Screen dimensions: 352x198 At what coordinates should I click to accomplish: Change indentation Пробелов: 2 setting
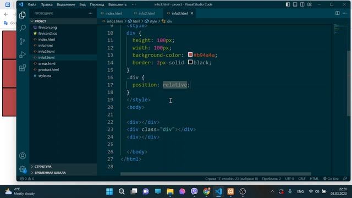(271, 179)
